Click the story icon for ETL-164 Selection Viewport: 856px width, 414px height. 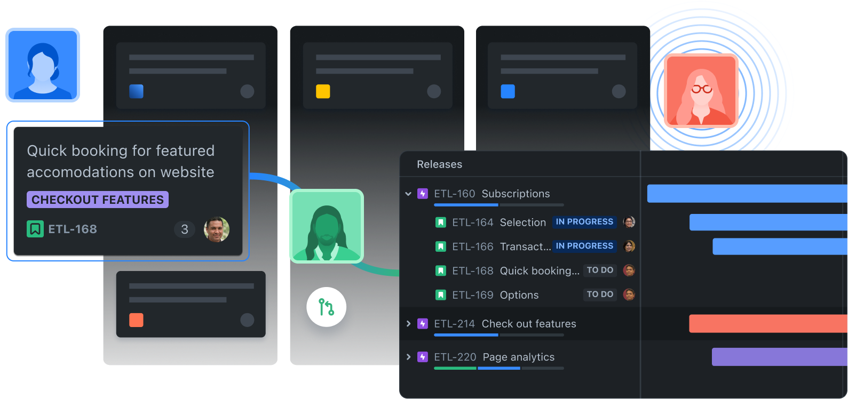click(441, 222)
